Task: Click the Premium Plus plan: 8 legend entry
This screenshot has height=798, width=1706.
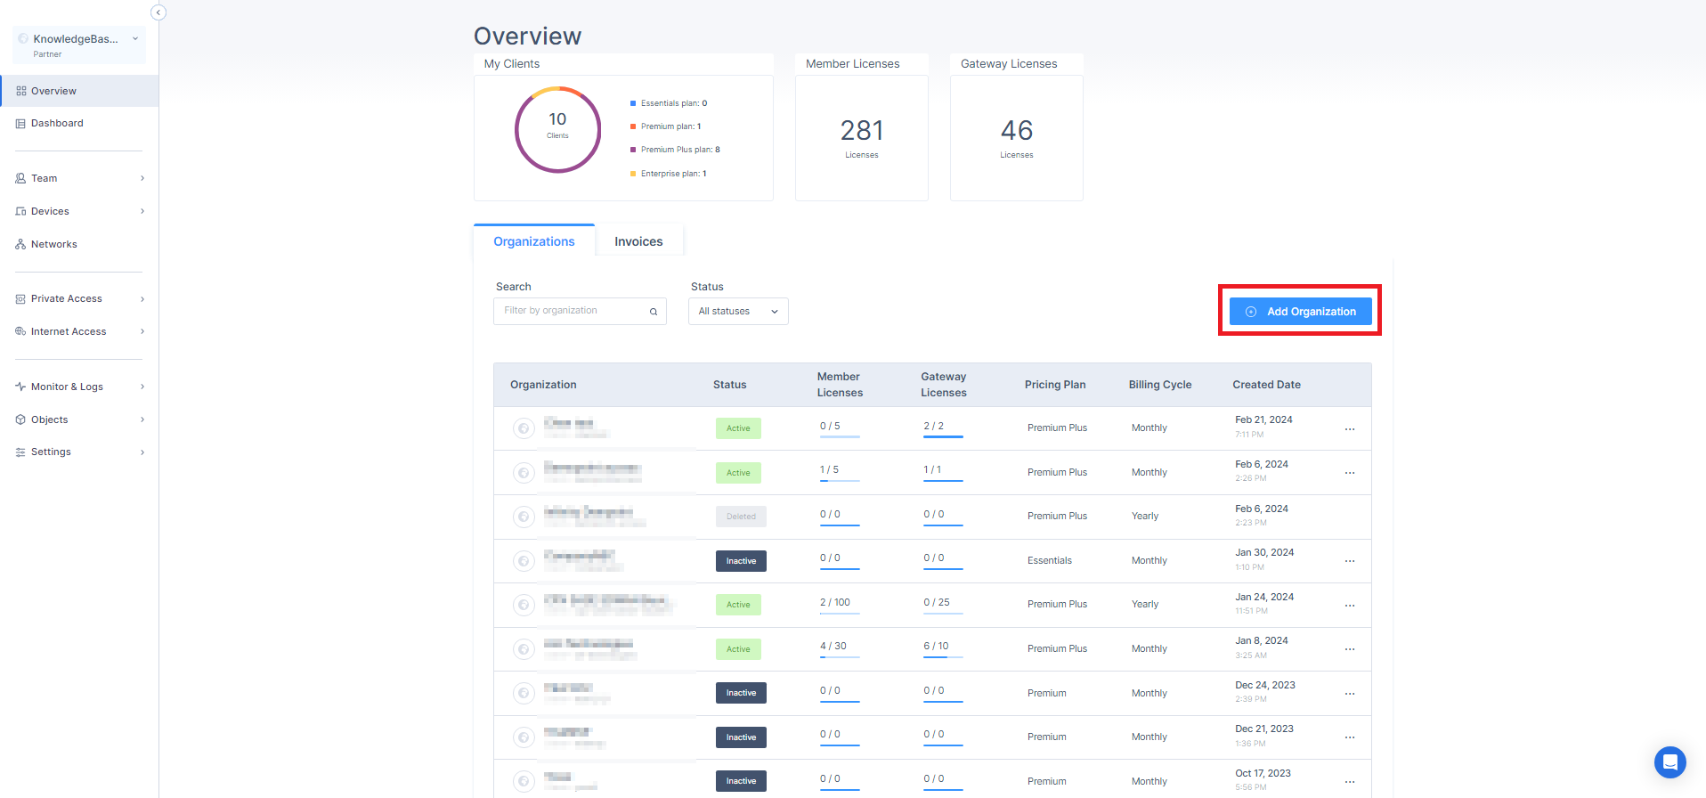Action: click(x=675, y=150)
